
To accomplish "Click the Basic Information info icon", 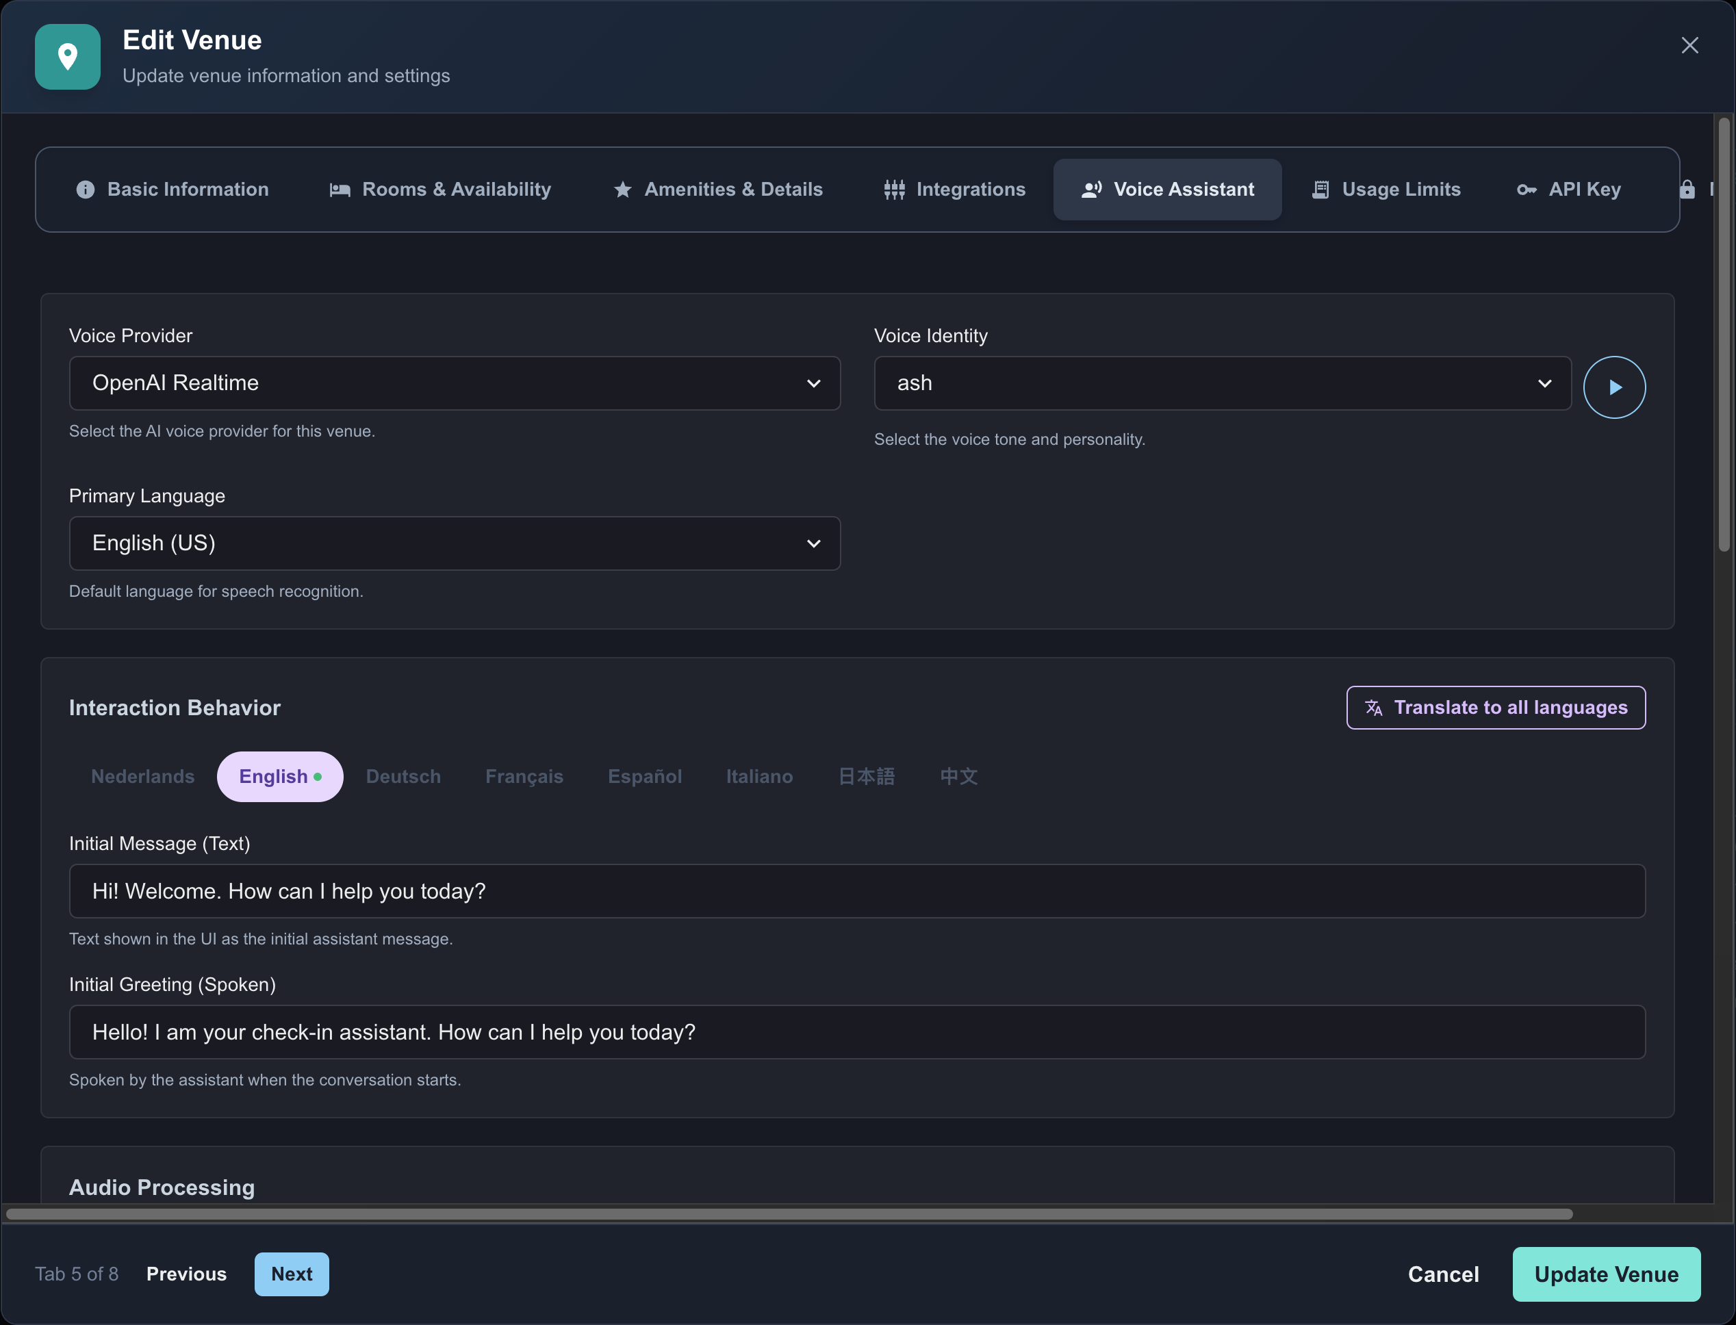I will pos(85,190).
